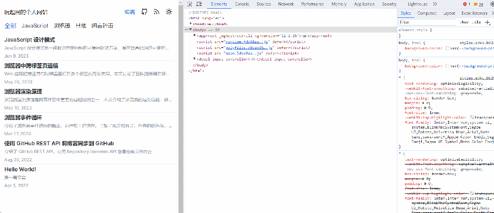This screenshot has width=494, height=213.
Task: Expand the deepl-input-controller node
Action: (x=195, y=59)
